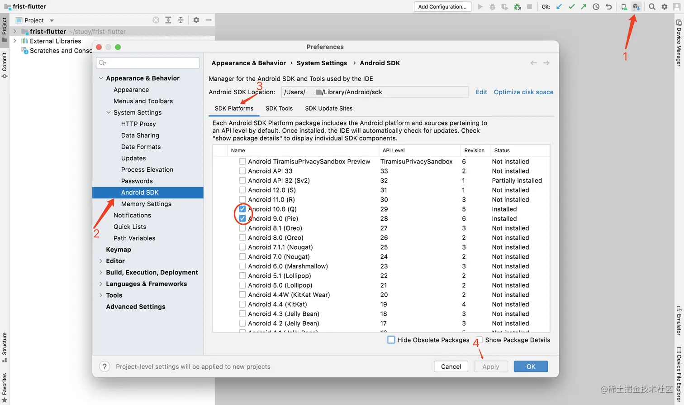Open the SDK Manager toolbar icon
Screen dimensions: 684x405
click(x=636, y=7)
